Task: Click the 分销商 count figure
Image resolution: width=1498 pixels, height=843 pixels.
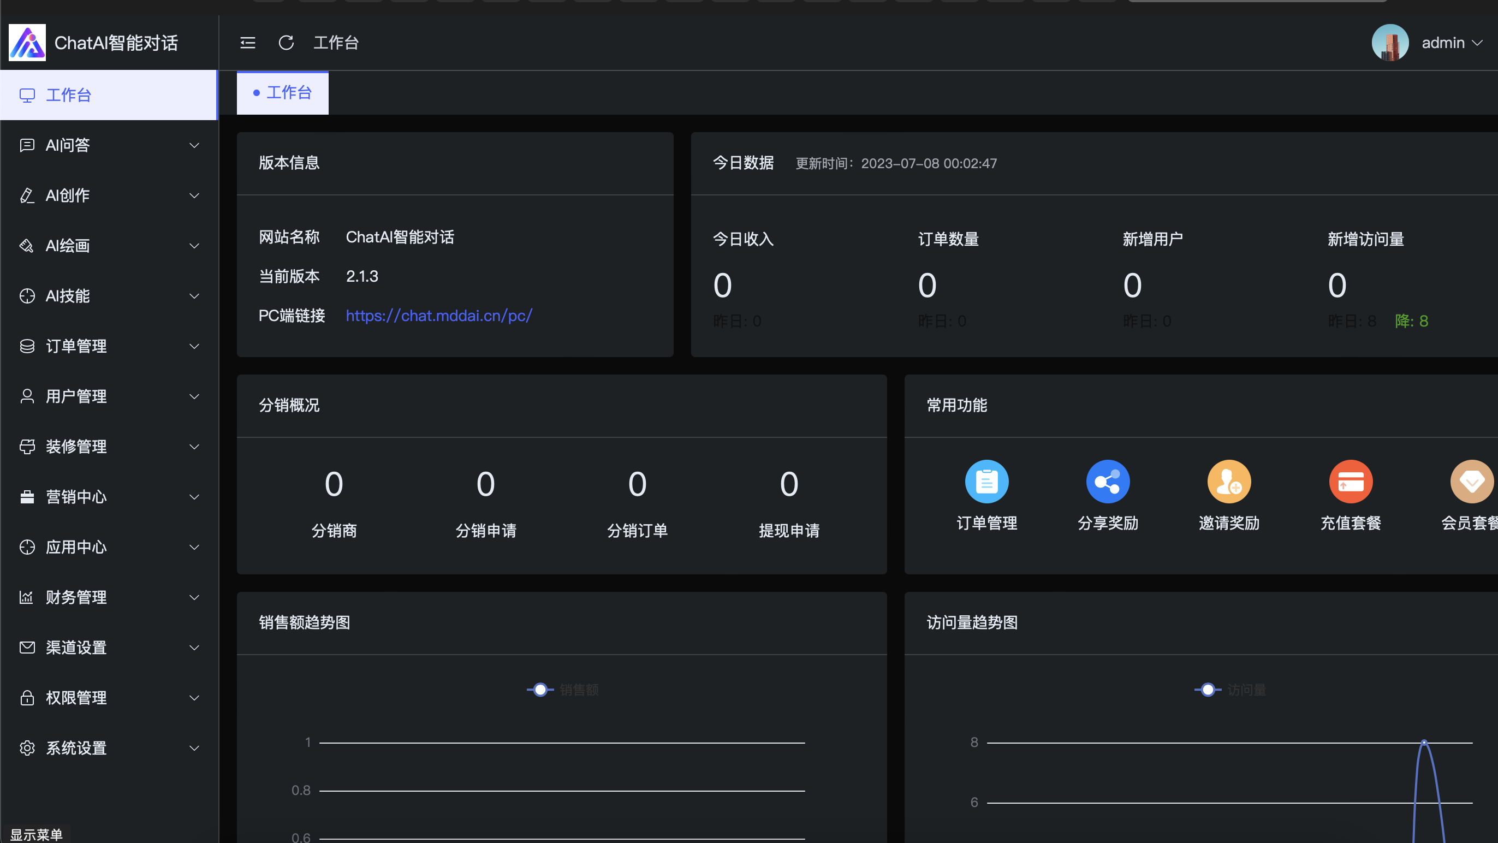Action: (x=334, y=484)
